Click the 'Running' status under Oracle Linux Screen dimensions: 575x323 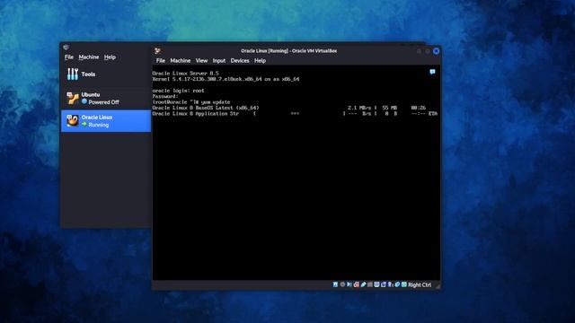pyautogui.click(x=98, y=125)
